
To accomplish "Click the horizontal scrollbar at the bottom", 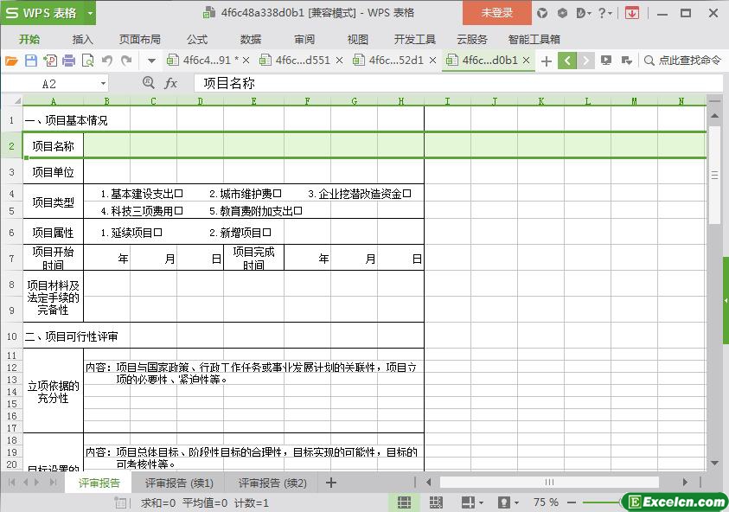I will (549, 482).
